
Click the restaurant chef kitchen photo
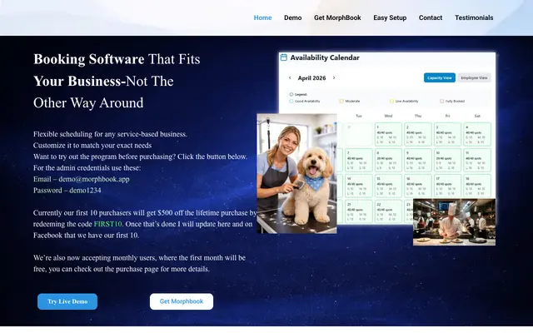pos(454,222)
